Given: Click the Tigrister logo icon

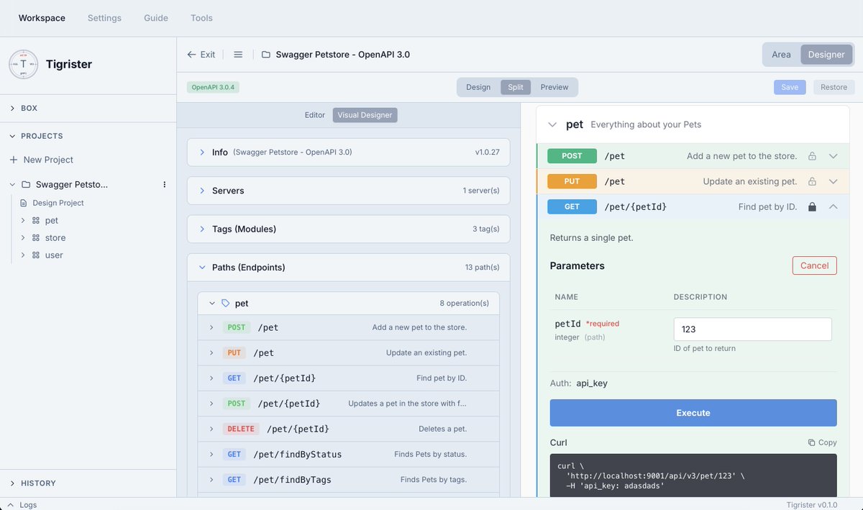Looking at the screenshot, I should click(23, 64).
